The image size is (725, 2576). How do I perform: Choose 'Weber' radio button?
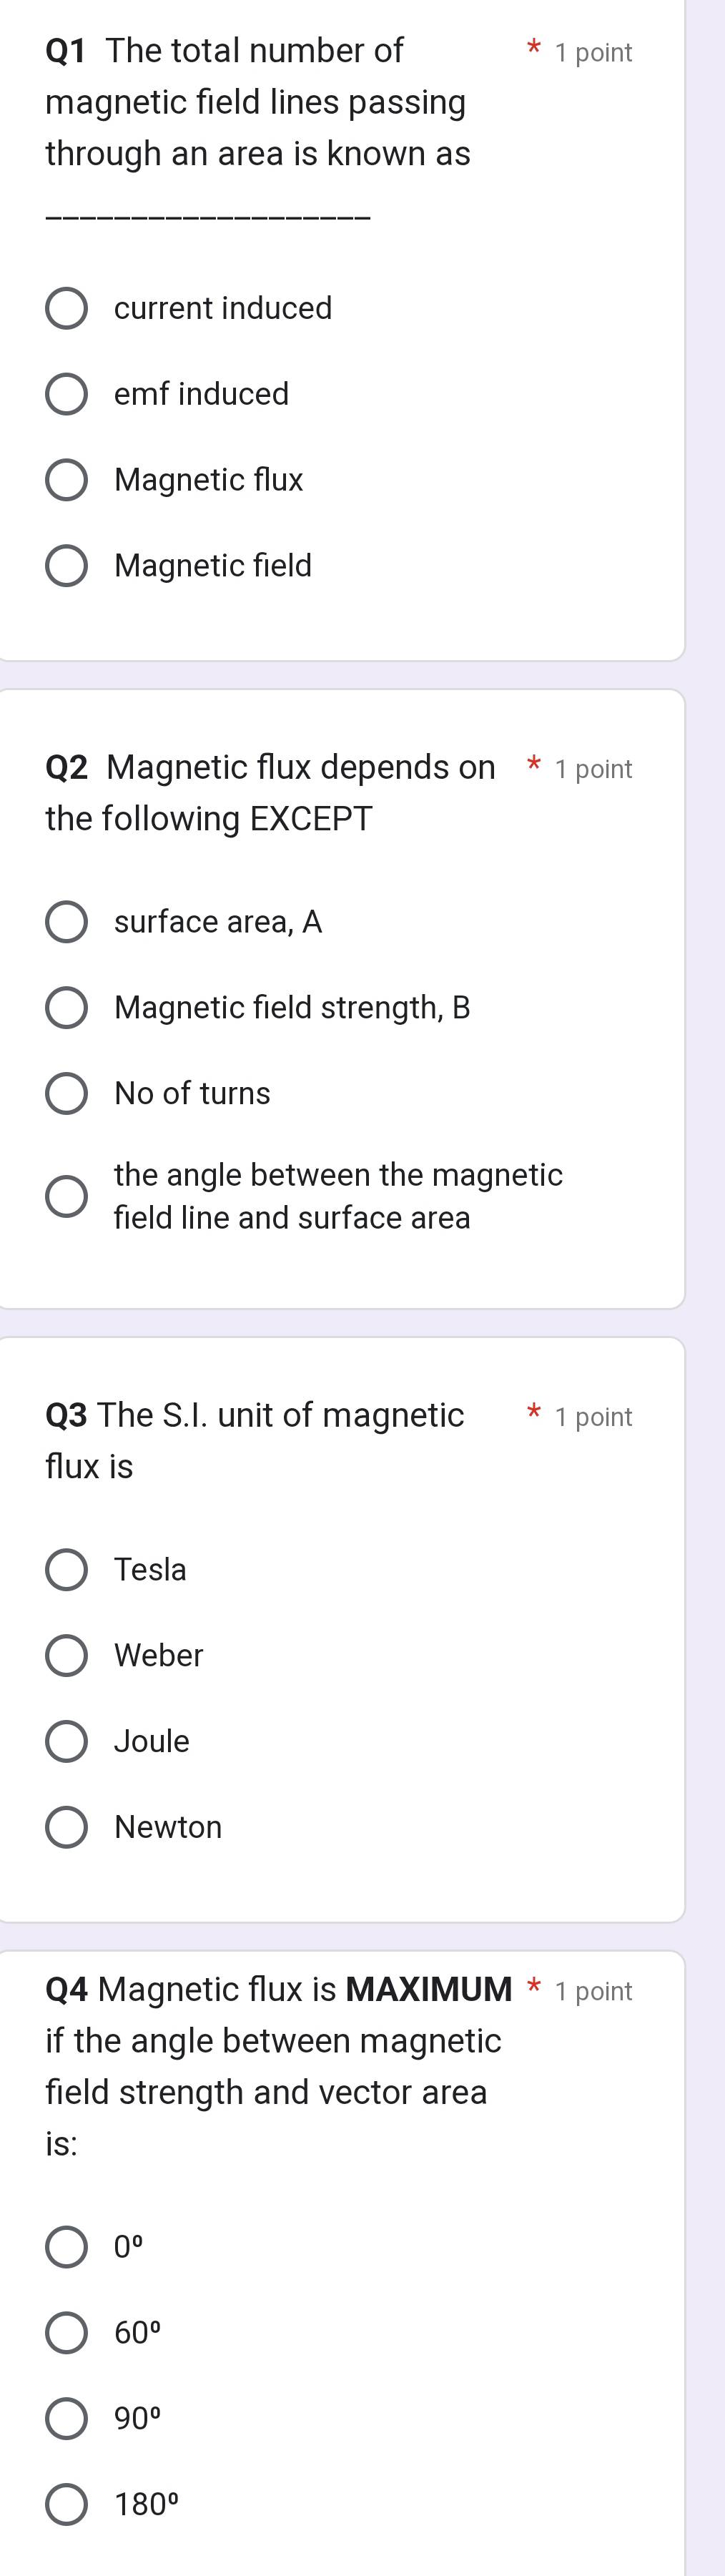(x=66, y=1656)
